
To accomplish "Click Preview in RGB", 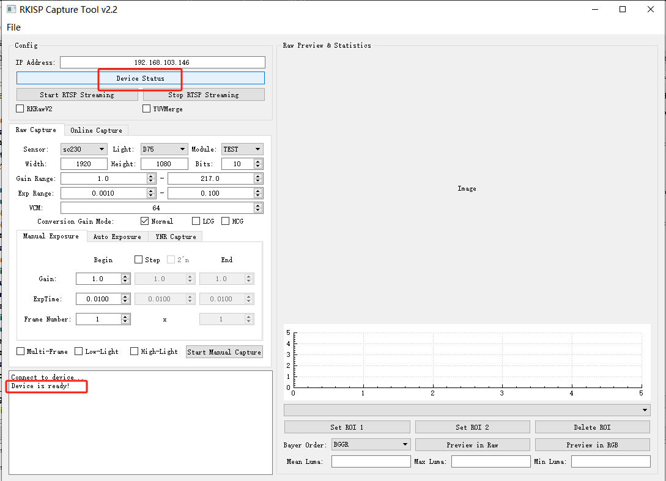I will click(x=592, y=445).
